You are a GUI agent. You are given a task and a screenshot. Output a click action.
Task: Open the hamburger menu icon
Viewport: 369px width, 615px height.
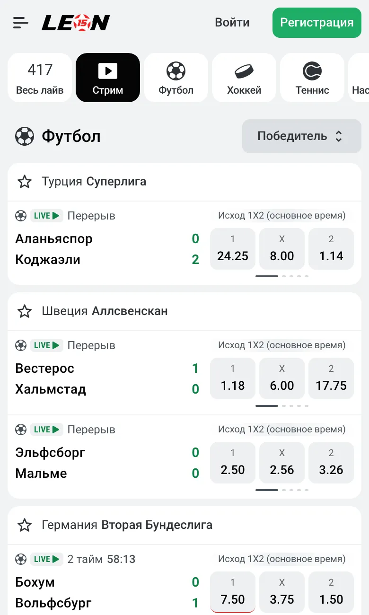21,22
